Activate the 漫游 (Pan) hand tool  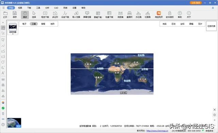pos(25,15)
